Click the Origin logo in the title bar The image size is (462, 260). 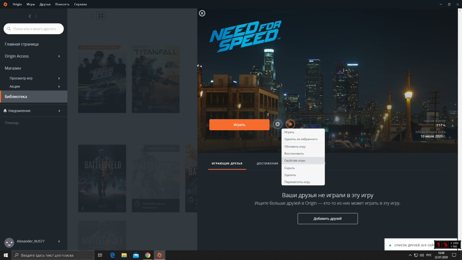5,4
